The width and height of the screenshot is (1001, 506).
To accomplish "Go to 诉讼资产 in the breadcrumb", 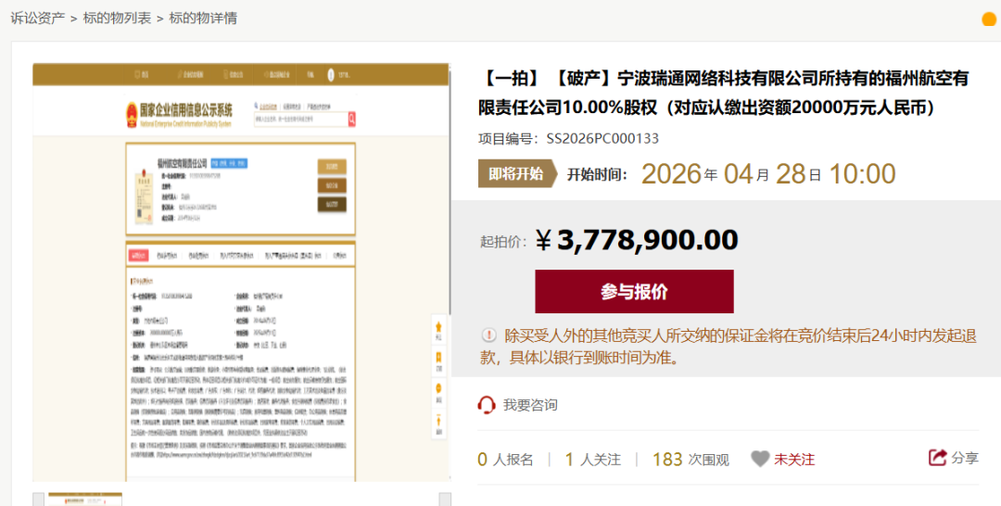I will pyautogui.click(x=37, y=18).
